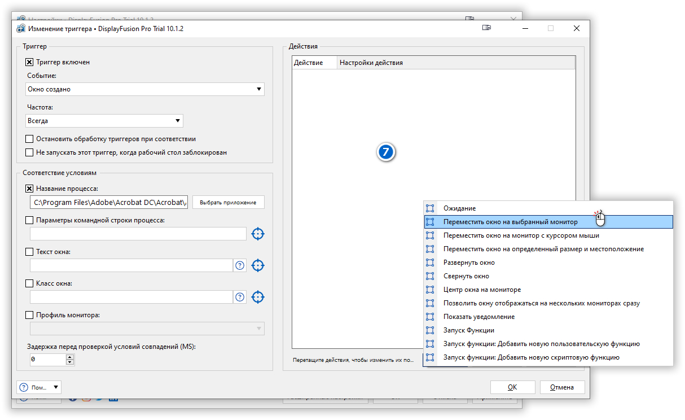Screen dimensions: 685x420
Task: Click the icon next to Развернуть окно
Action: 430,262
